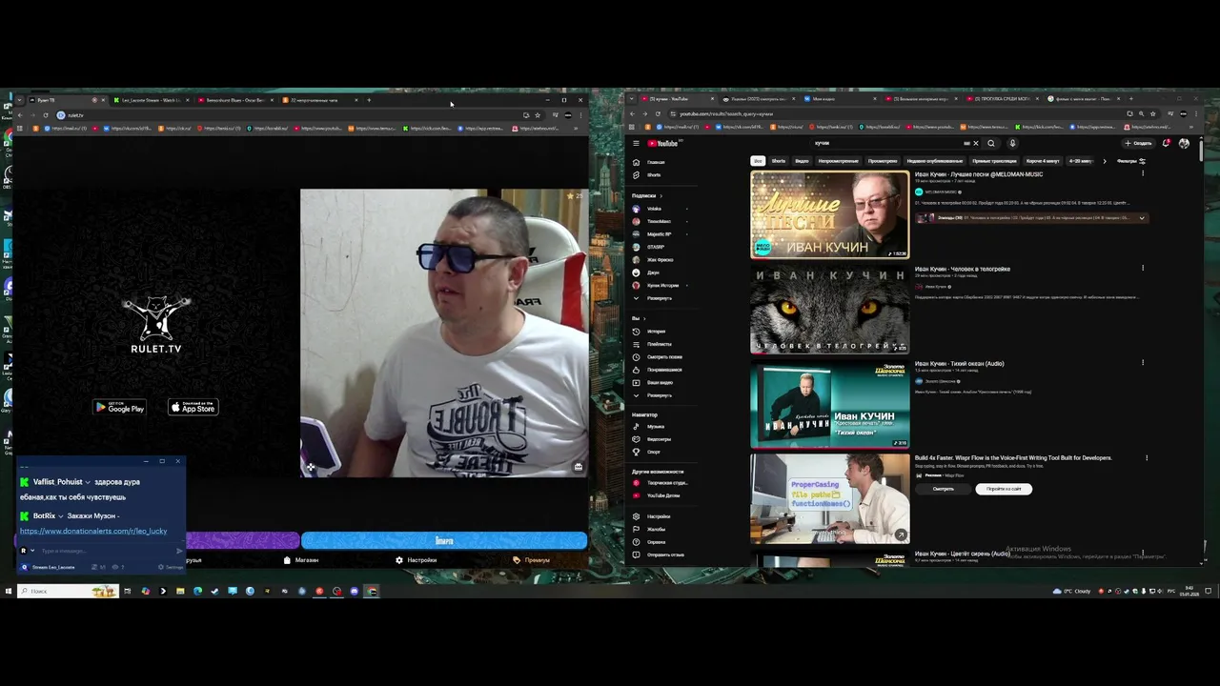Open the YouTube account avatar menu
The height and width of the screenshot is (686, 1220).
pyautogui.click(x=1184, y=144)
